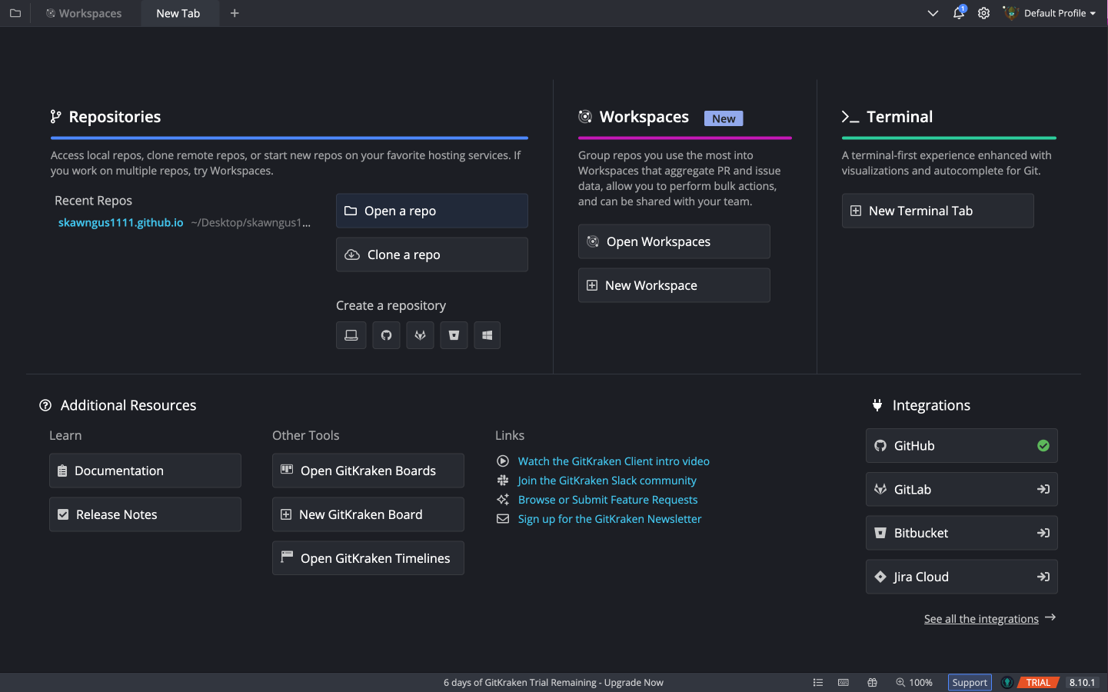Click the Open Workspaces button
Image resolution: width=1108 pixels, height=692 pixels.
(x=674, y=241)
